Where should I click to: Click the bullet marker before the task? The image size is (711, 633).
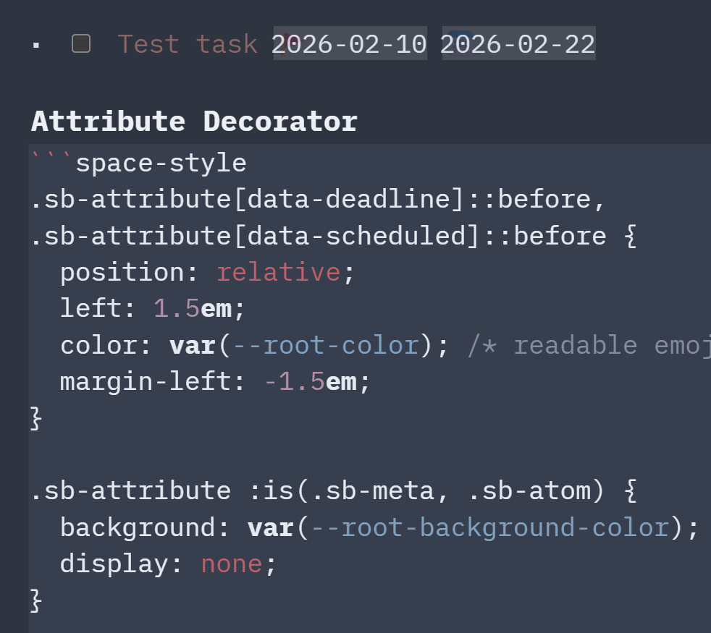[36, 46]
